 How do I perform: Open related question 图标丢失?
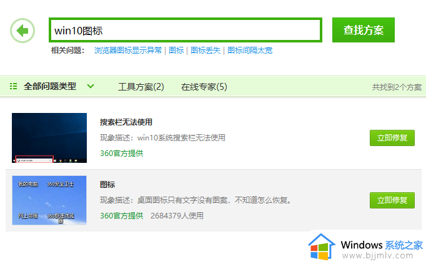206,51
